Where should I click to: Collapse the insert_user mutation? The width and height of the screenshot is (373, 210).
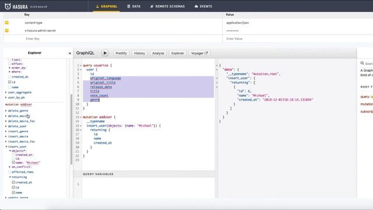(x=6, y=146)
